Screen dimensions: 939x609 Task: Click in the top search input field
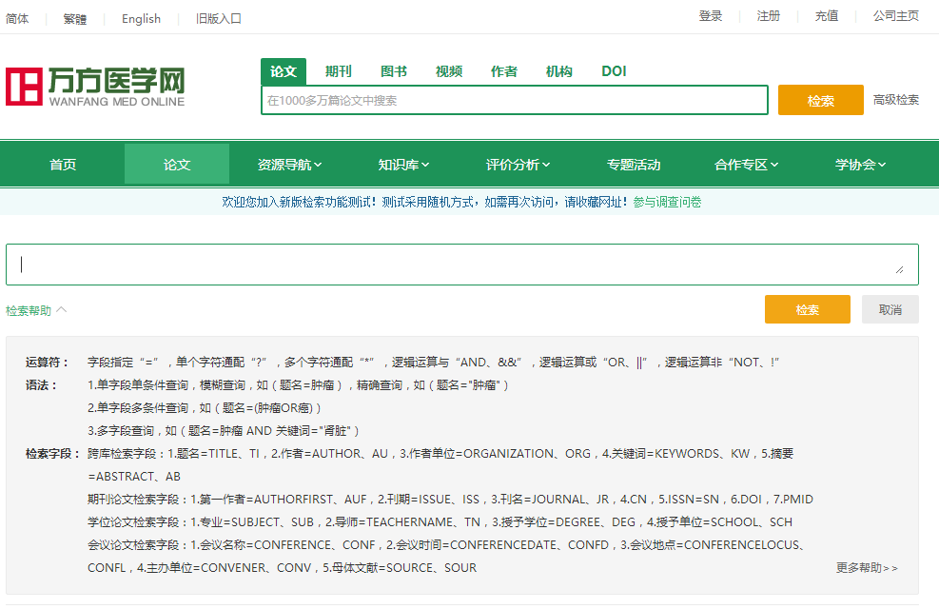click(x=514, y=100)
